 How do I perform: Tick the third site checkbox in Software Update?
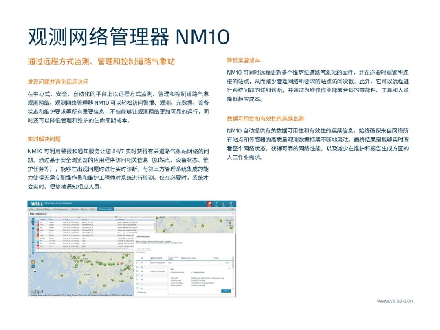pyautogui.click(x=138, y=271)
